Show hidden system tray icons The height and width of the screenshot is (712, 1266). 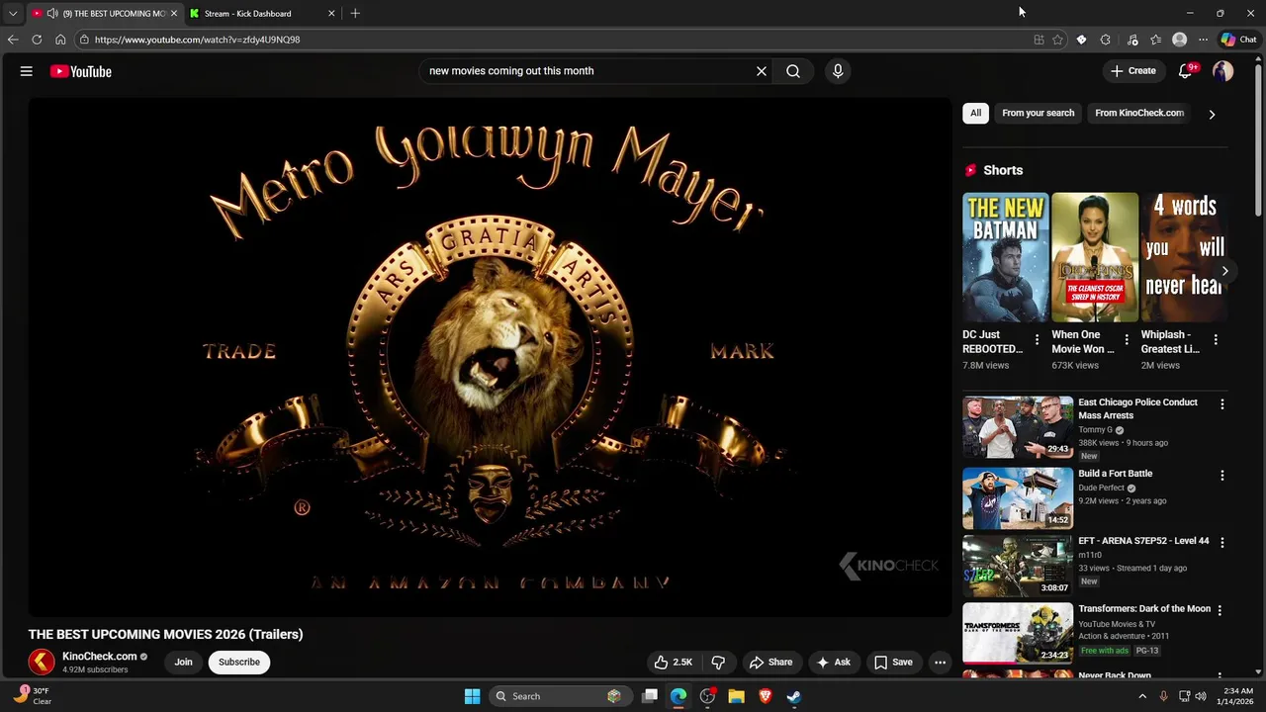tap(1142, 696)
